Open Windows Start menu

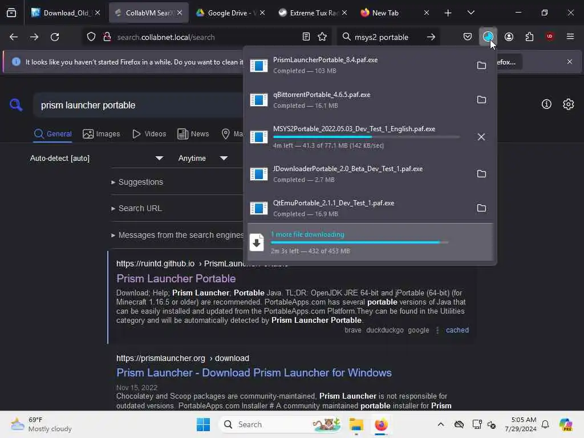coord(204,424)
